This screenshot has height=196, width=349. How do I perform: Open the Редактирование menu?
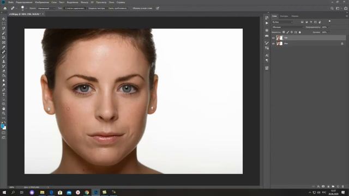tap(24, 2)
